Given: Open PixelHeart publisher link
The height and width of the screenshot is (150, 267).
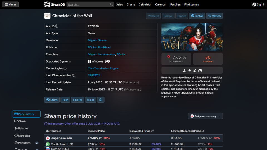Looking at the screenshot, I should pyautogui.click(x=104, y=47).
